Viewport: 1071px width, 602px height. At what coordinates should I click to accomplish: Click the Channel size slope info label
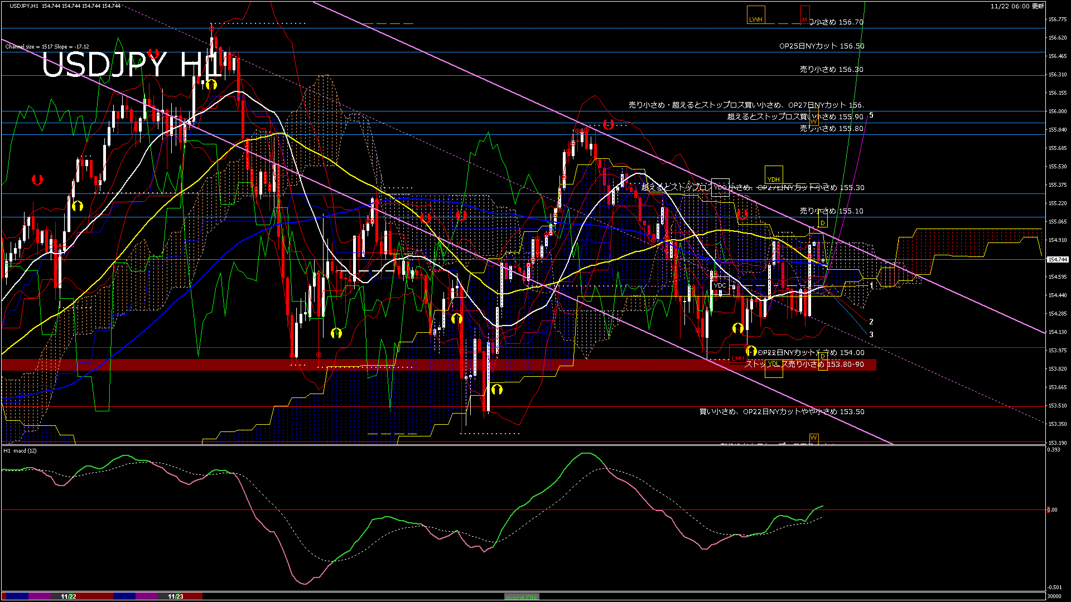47,47
